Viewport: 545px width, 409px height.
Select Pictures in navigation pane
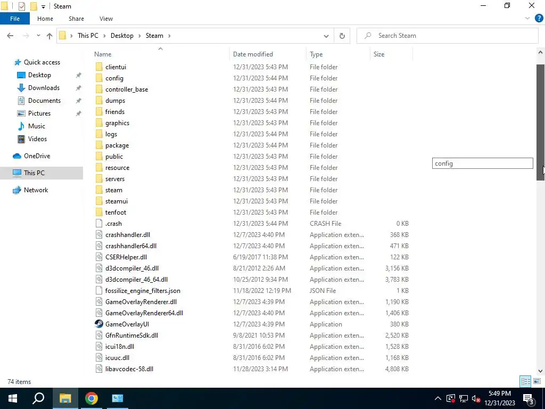point(39,113)
